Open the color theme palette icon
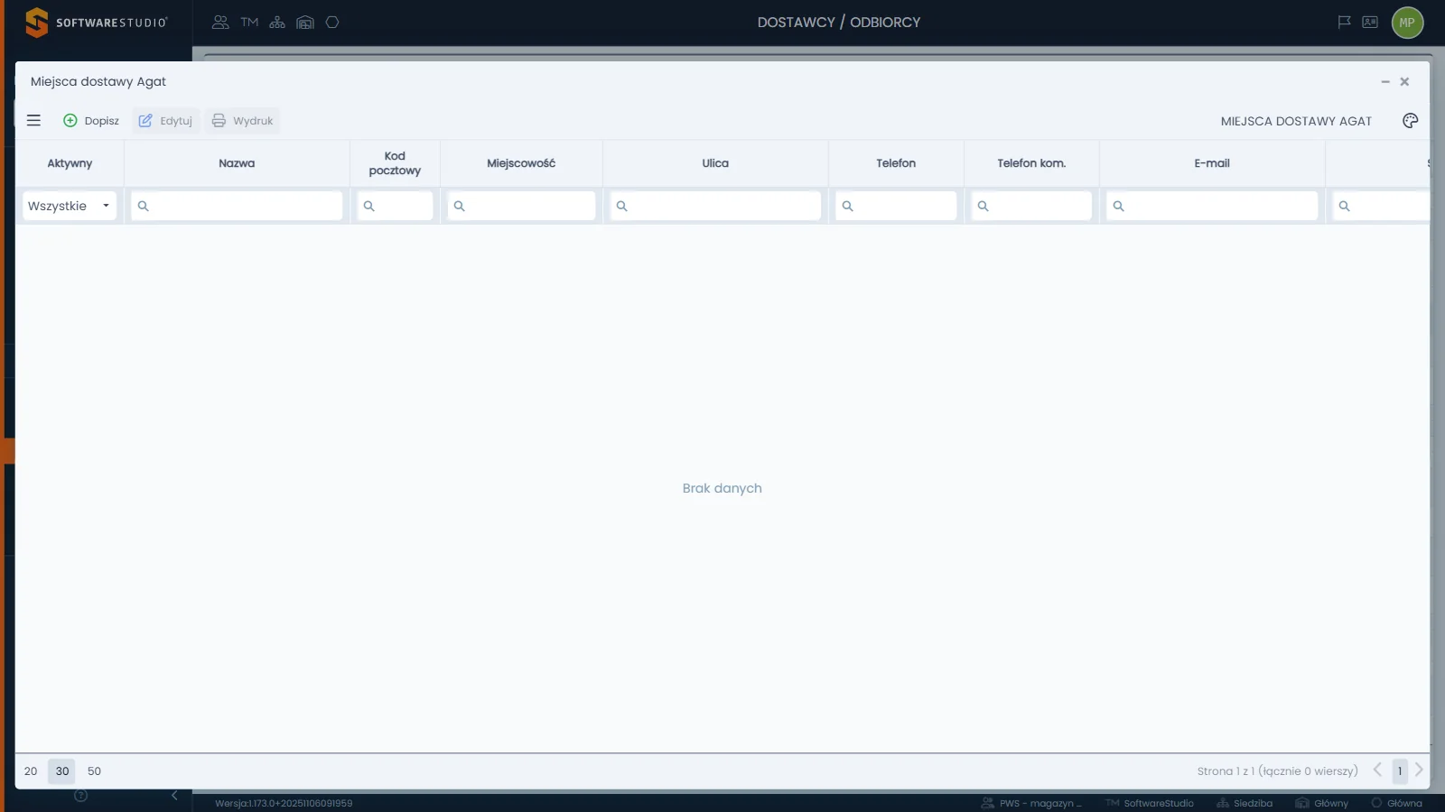This screenshot has width=1445, height=812. coord(1410,121)
